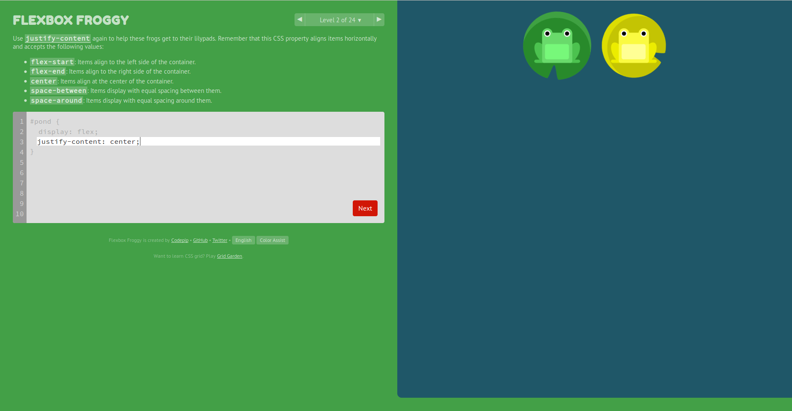Open the English language selector
This screenshot has width=792, height=411.
point(244,240)
